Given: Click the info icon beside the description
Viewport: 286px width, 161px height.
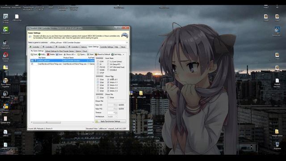Looking at the screenshot, I should 30,37.
